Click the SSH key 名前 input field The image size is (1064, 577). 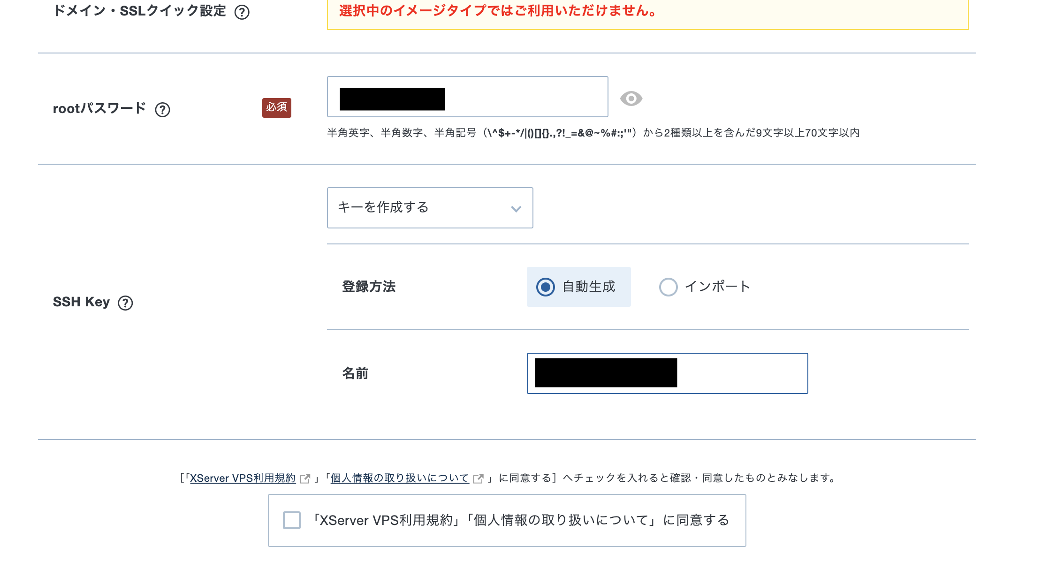click(741, 373)
